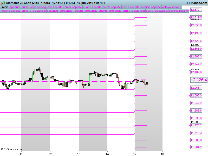
Task: Click the 12.672,1 price level label
Action: click(x=196, y=10)
